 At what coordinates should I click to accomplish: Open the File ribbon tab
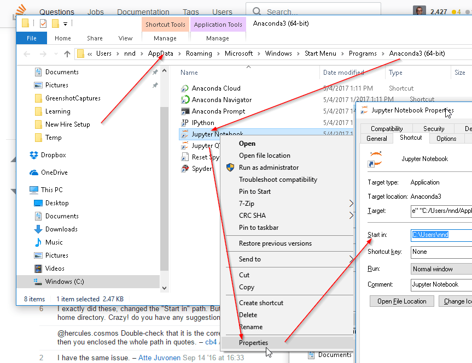coord(32,38)
